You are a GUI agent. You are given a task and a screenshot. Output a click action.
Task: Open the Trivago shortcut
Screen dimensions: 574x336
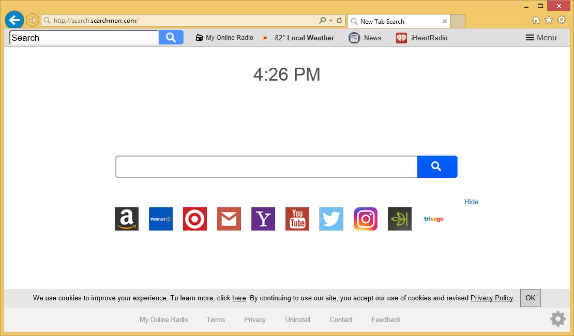434,219
